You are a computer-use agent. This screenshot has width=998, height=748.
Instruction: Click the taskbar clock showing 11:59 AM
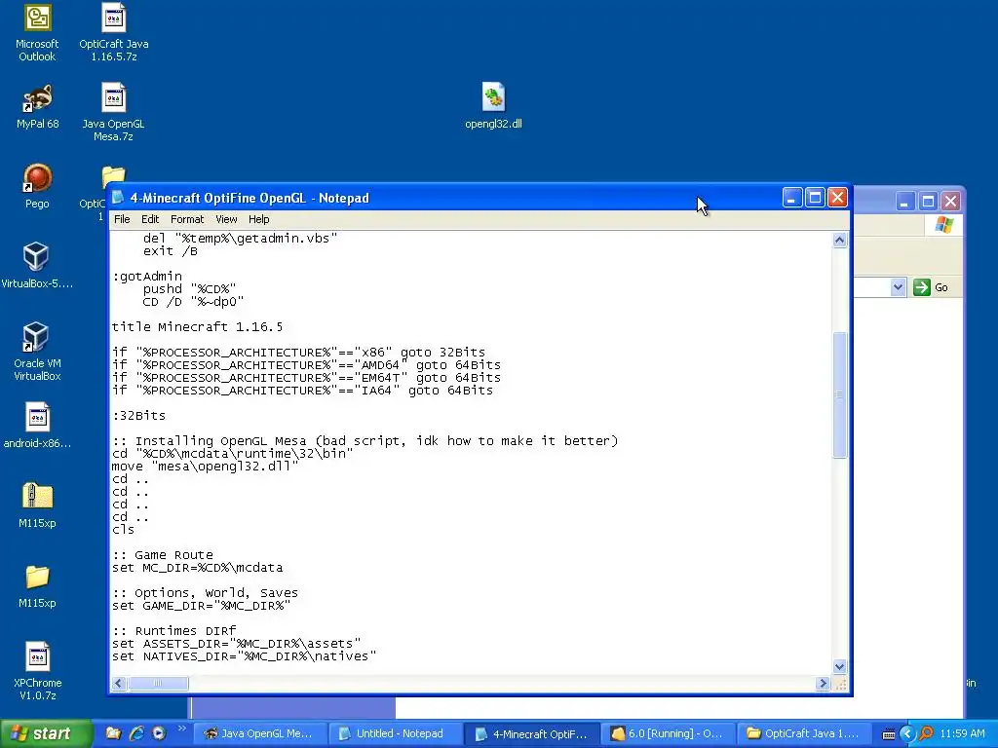pos(962,733)
